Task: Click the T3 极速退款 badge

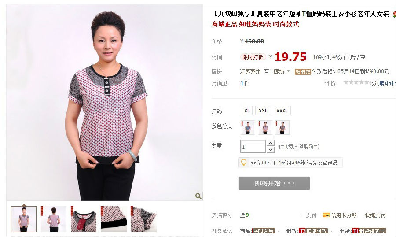Action: (313, 231)
